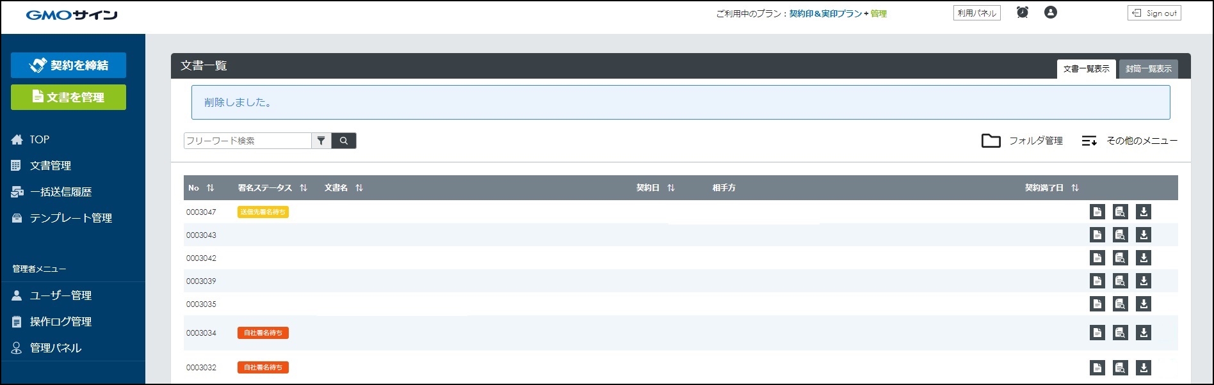
Task: Click the magnifier search button
Action: [344, 141]
